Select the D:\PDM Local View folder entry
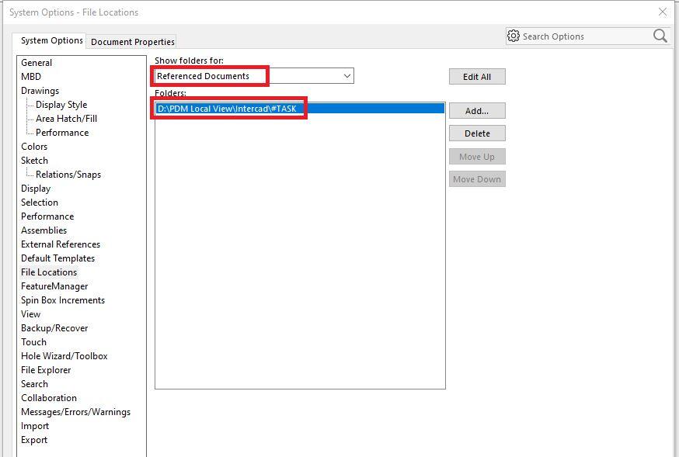Viewport: 679px width, 457px height. [227, 109]
